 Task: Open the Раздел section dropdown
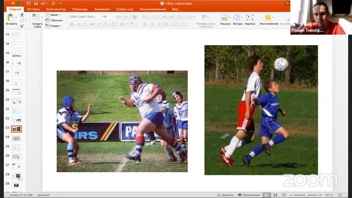click(54, 26)
